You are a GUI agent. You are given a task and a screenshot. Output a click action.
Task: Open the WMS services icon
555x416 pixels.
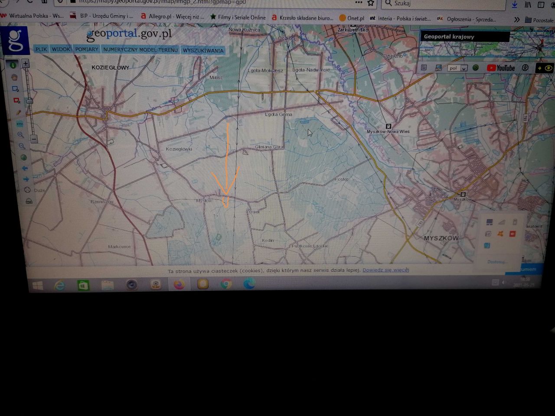click(x=438, y=68)
